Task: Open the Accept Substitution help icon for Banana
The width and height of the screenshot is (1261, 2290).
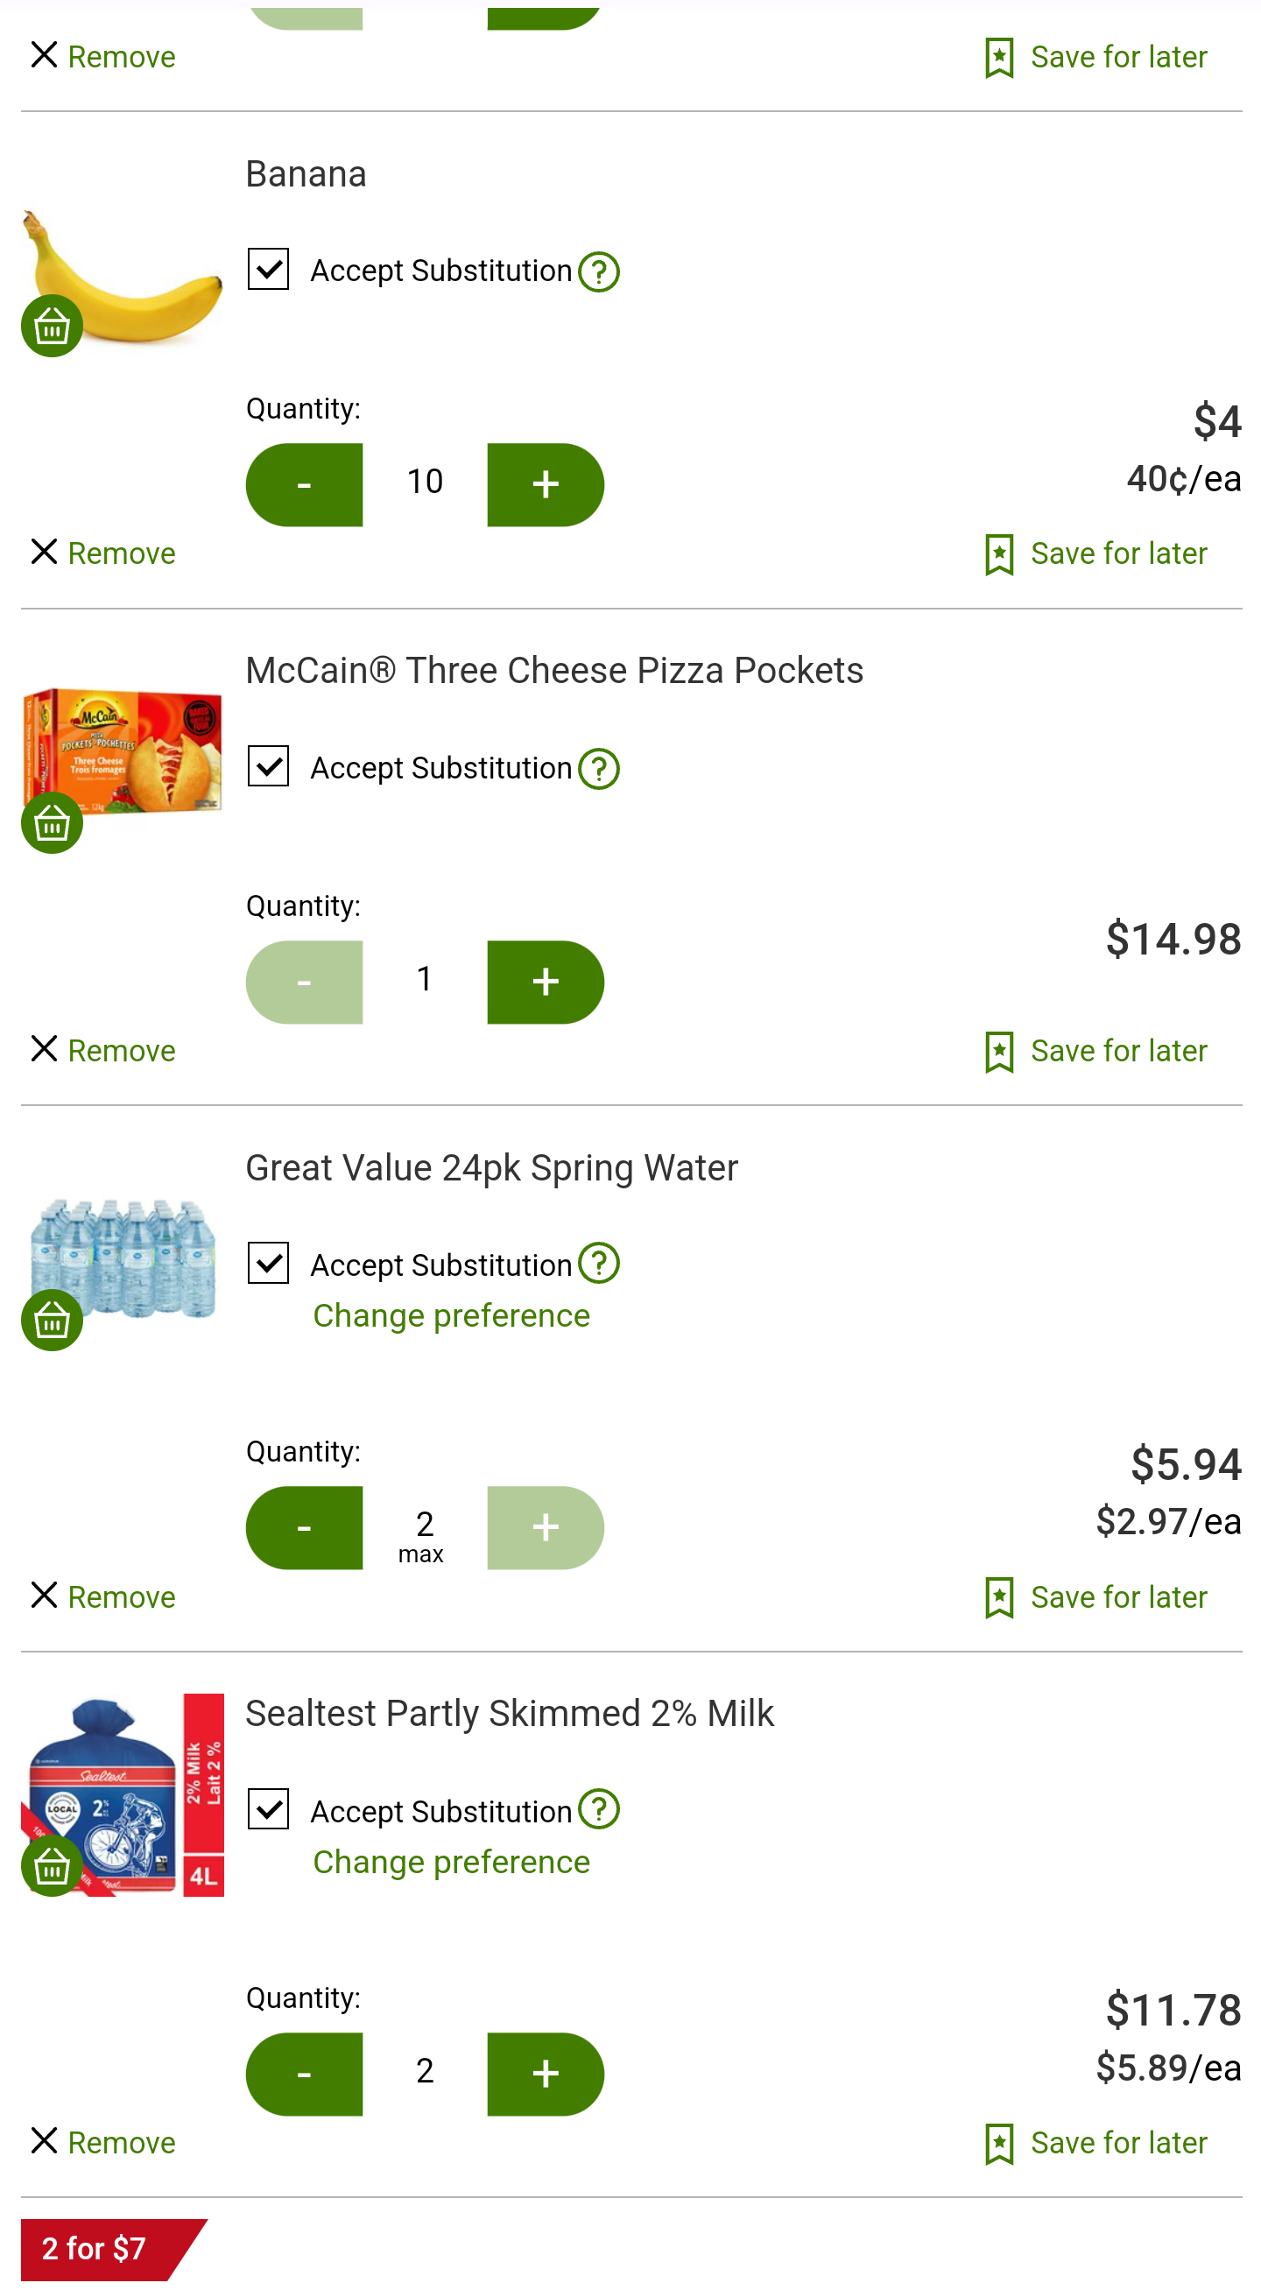Action: coord(599,272)
